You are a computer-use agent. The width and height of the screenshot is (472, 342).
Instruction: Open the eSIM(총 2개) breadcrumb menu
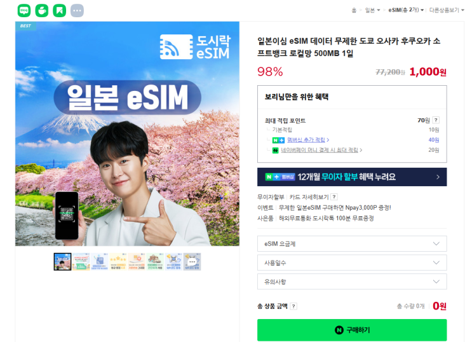pos(406,10)
